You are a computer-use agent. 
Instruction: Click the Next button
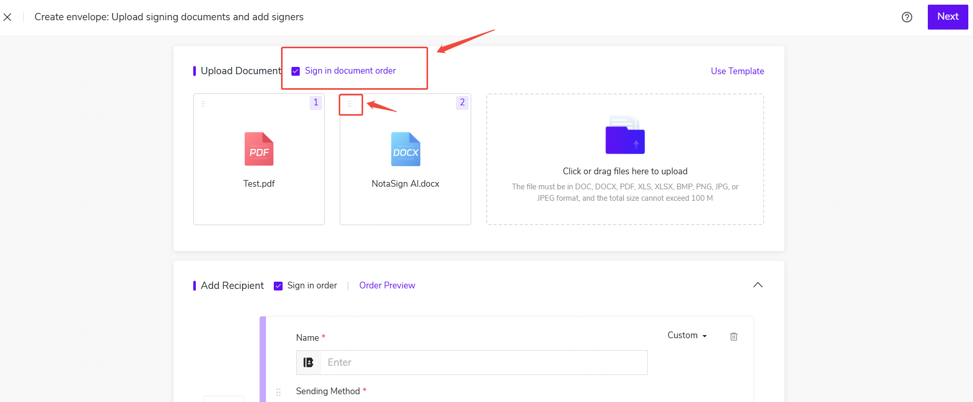pos(948,17)
